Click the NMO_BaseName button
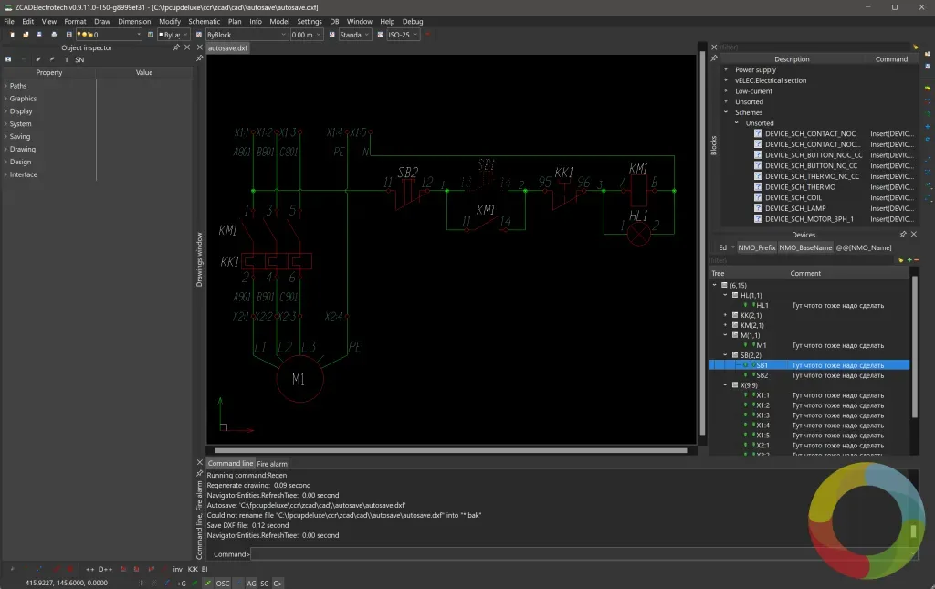Viewport: 935px width, 589px height. [805, 247]
